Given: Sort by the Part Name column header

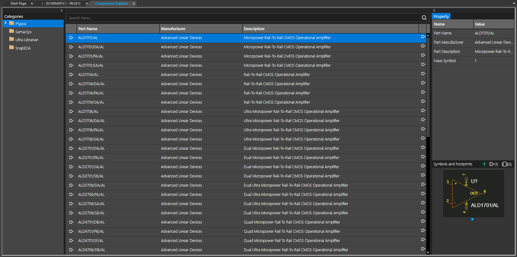Looking at the screenshot, I should [88, 29].
